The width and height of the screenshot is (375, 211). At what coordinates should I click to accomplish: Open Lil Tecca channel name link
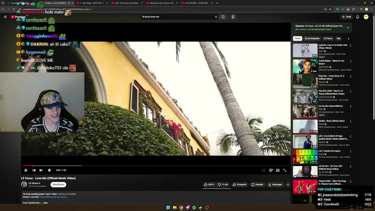tap(33, 183)
